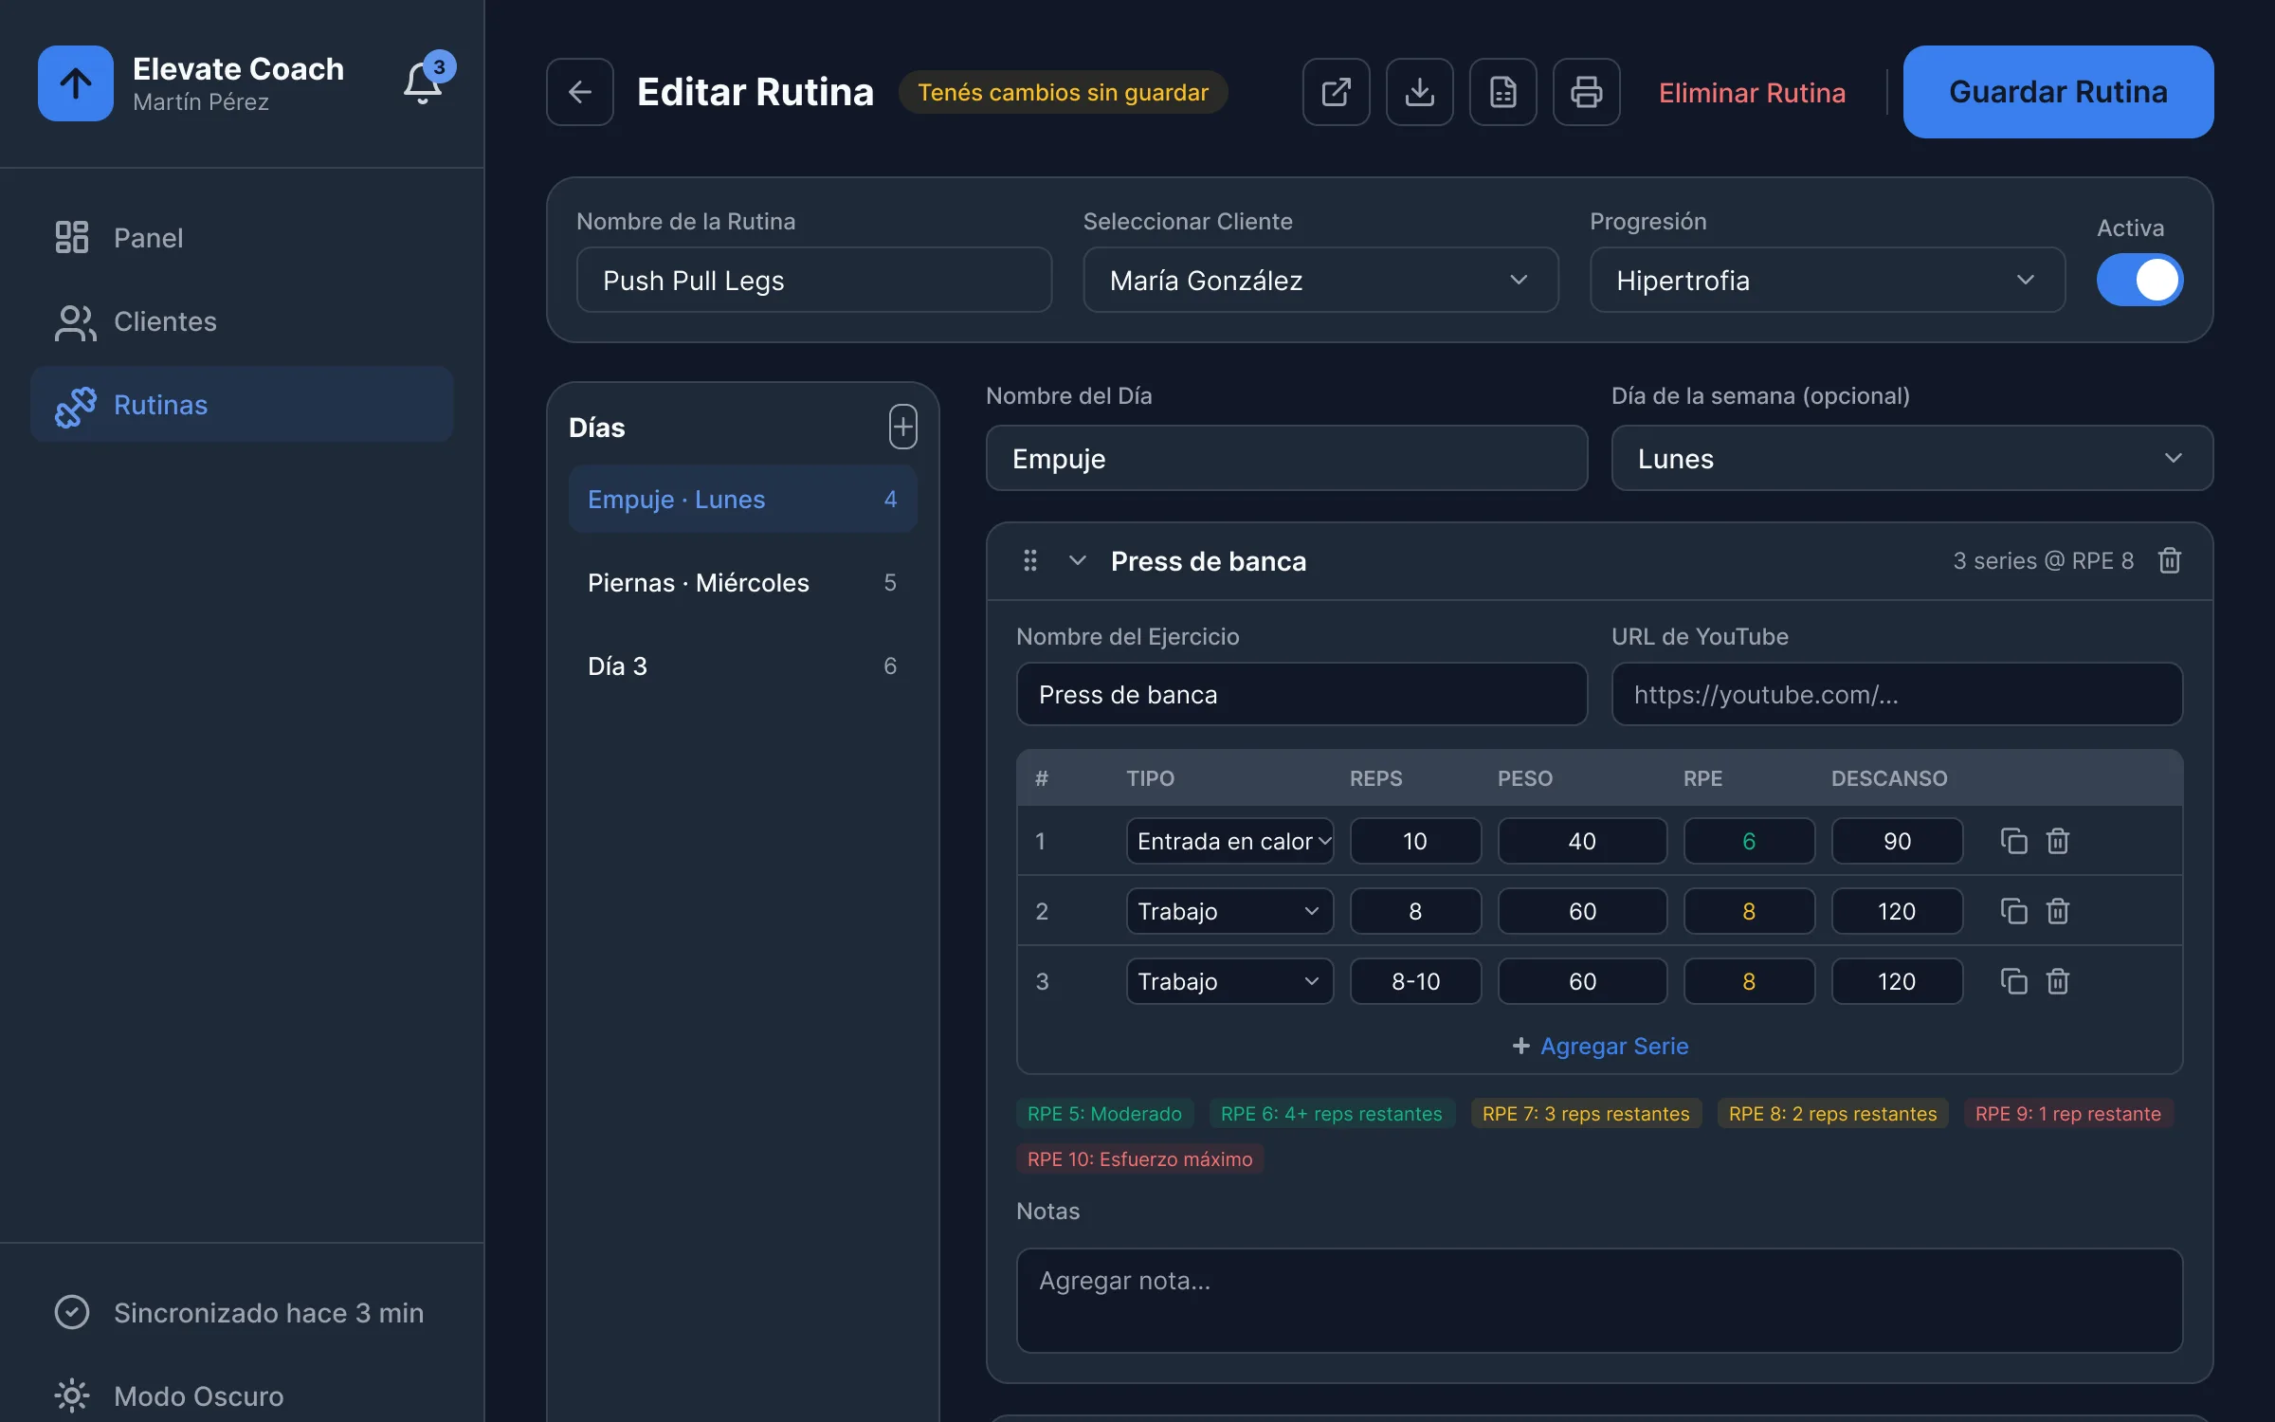The image size is (2275, 1422).
Task: Click 'RPE 6: 4+ reps restantes' tag
Action: 1331,1113
